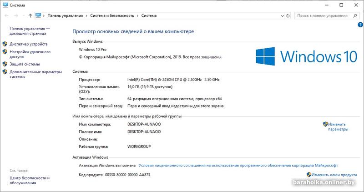Click shield icon beside Диспетчер устройств

[x=5, y=44]
